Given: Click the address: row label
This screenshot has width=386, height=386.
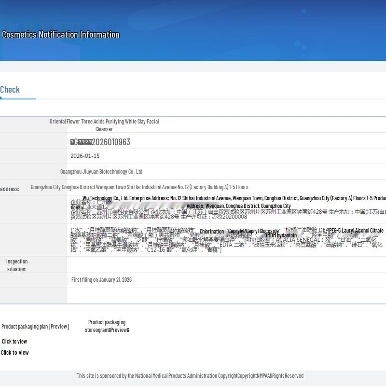Looking at the screenshot, I should click(x=10, y=189).
